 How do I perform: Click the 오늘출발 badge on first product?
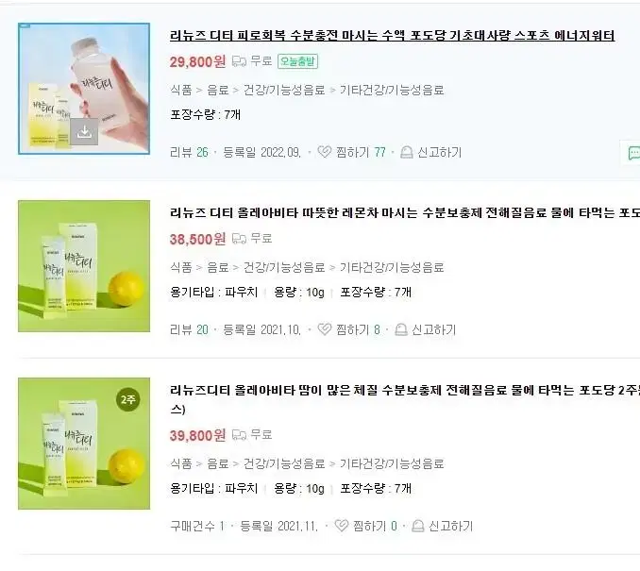point(297,61)
